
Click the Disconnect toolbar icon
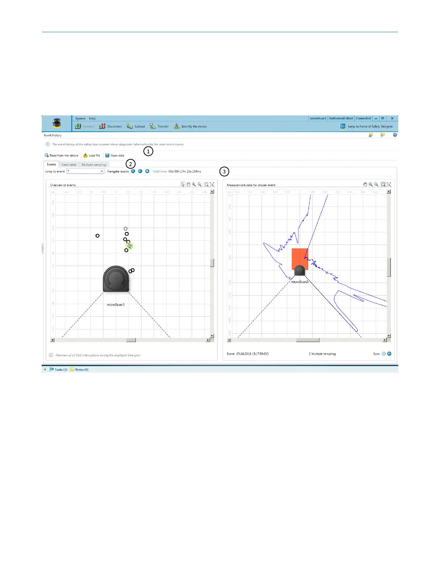coord(102,126)
